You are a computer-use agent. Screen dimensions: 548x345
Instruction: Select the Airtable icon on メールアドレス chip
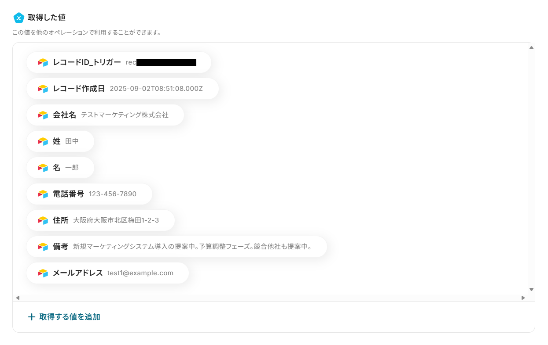[x=43, y=273]
